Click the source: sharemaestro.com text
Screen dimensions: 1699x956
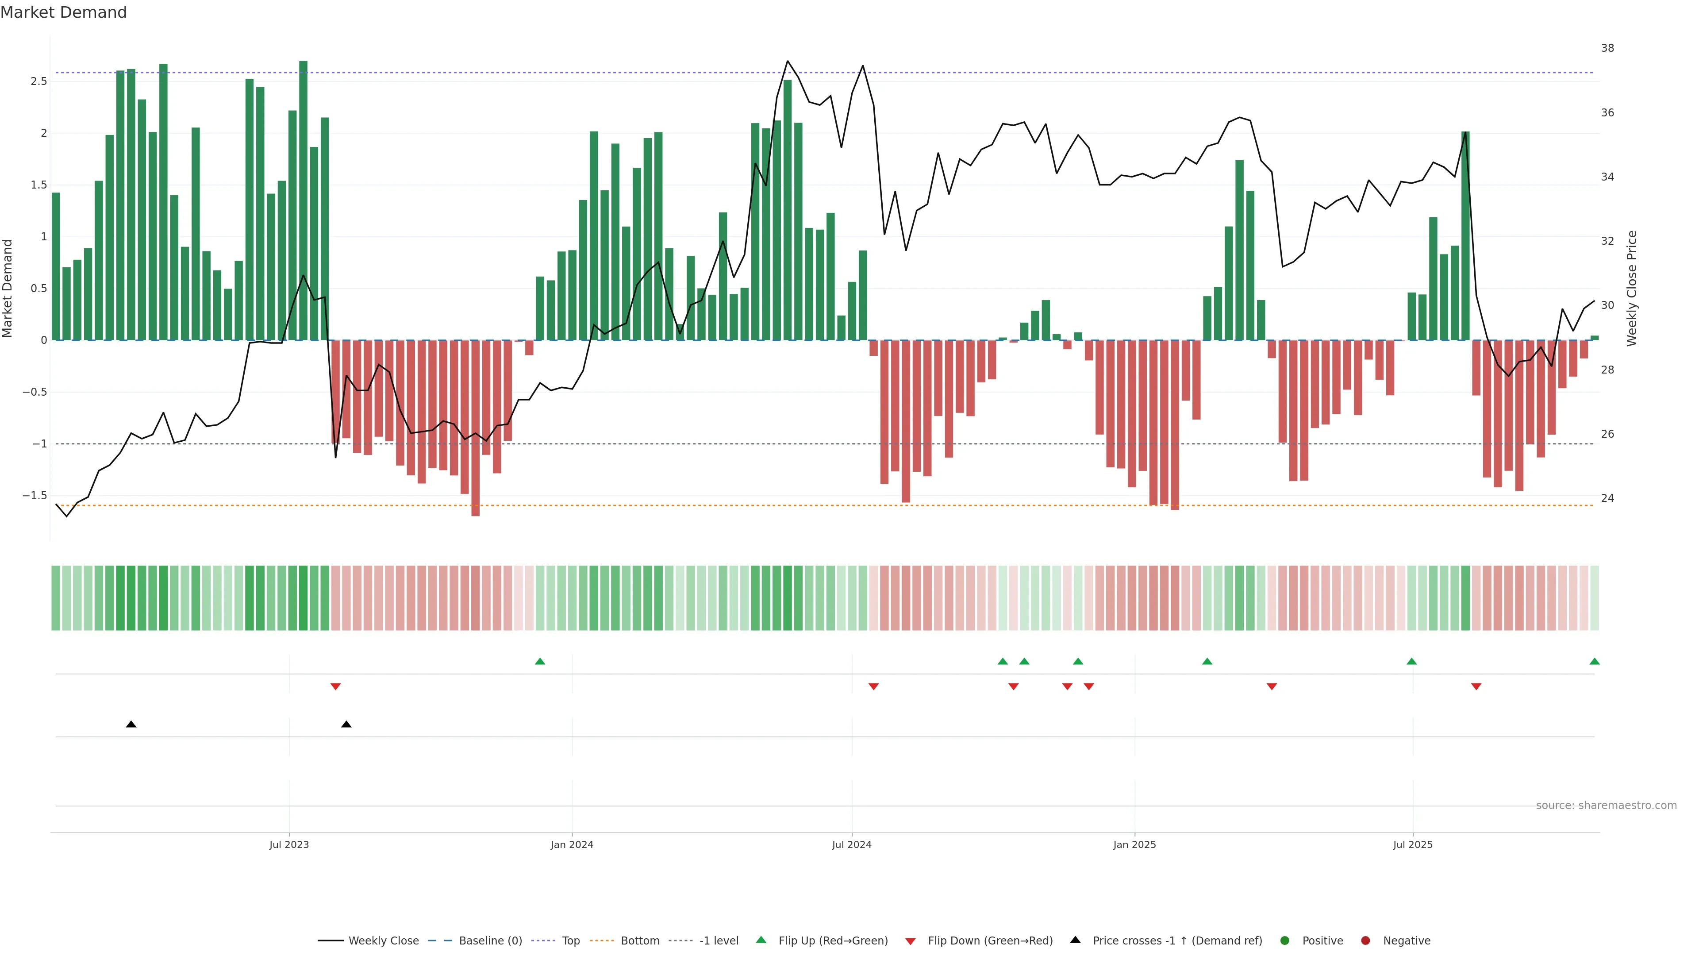point(1606,806)
